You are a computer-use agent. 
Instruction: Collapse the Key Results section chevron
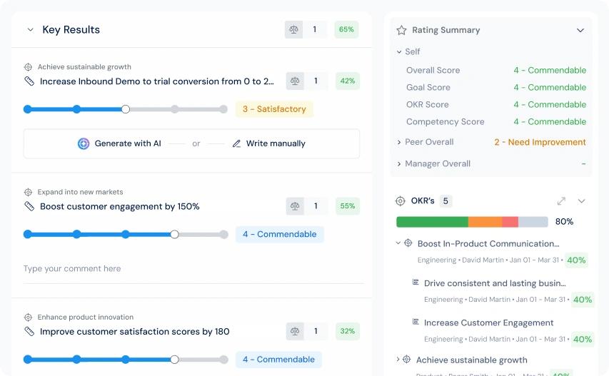[30, 29]
